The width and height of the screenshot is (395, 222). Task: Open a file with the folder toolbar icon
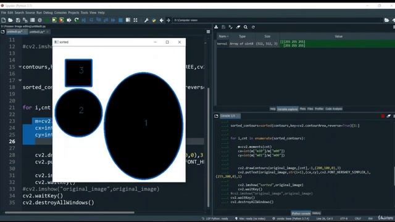10,20
